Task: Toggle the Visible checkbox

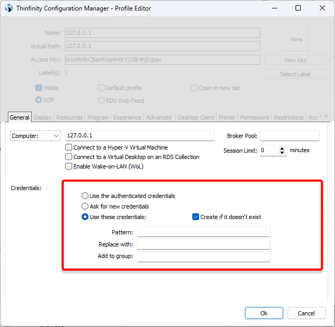Action: pos(38,88)
